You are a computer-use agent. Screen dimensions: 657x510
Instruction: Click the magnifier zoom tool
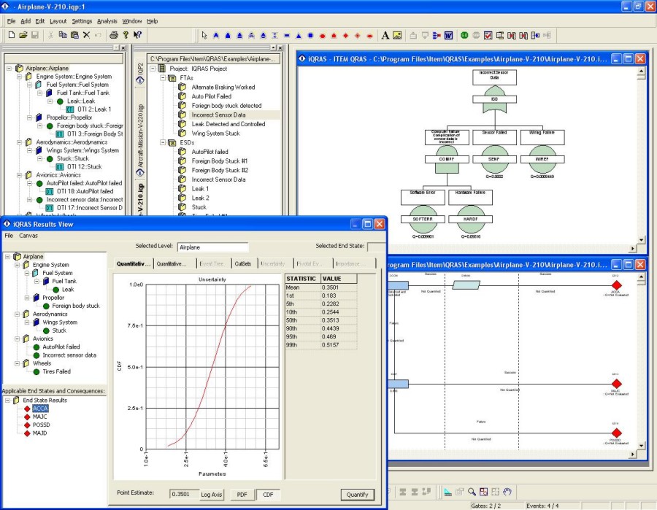coord(472,492)
